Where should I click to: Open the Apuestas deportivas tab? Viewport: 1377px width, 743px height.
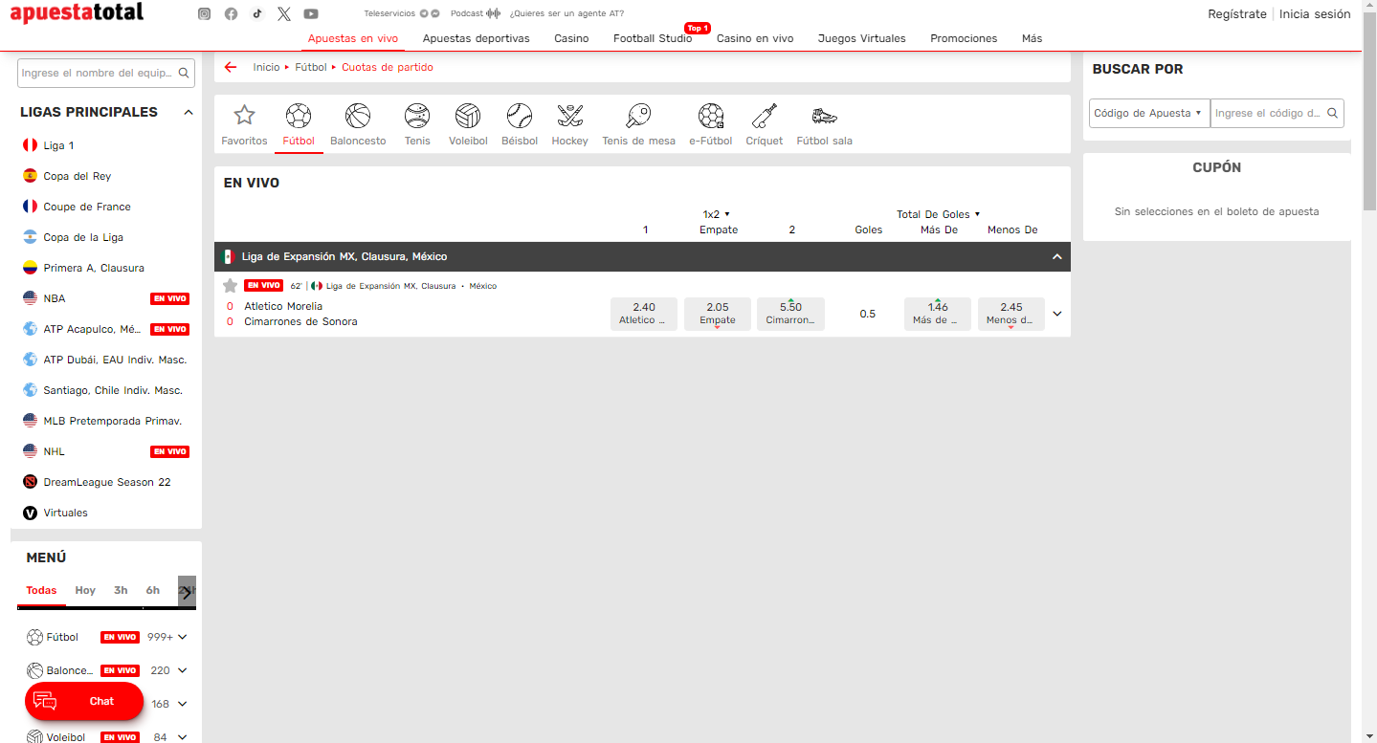tap(476, 38)
